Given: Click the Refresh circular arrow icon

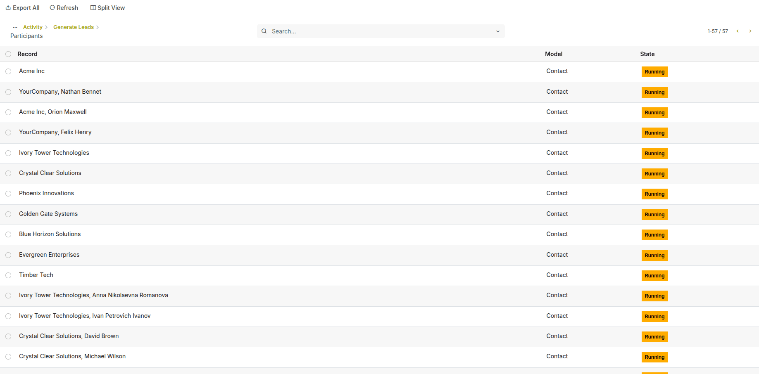Looking at the screenshot, I should coord(52,7).
